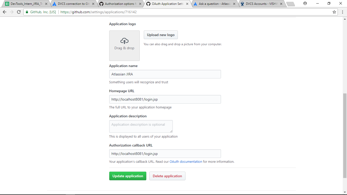Click the Application logo heading
The height and width of the screenshot is (195, 347).
122,24
